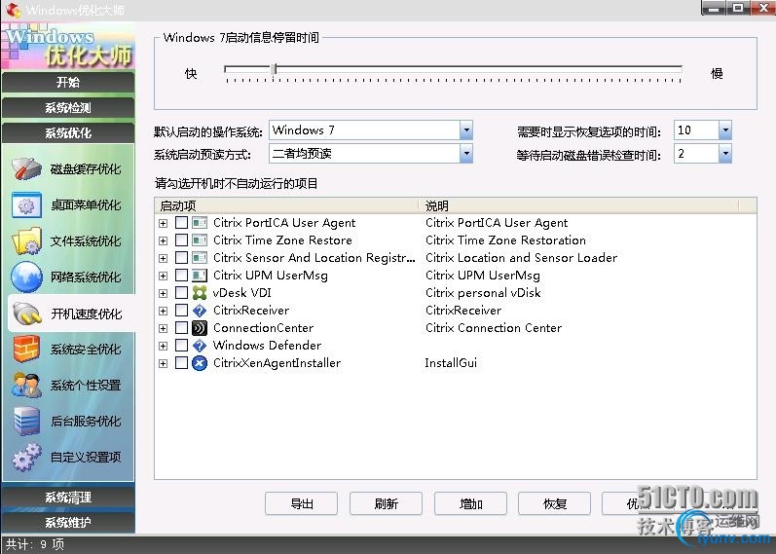Open network system optimization (网络系统优化) globe icon

[26, 277]
